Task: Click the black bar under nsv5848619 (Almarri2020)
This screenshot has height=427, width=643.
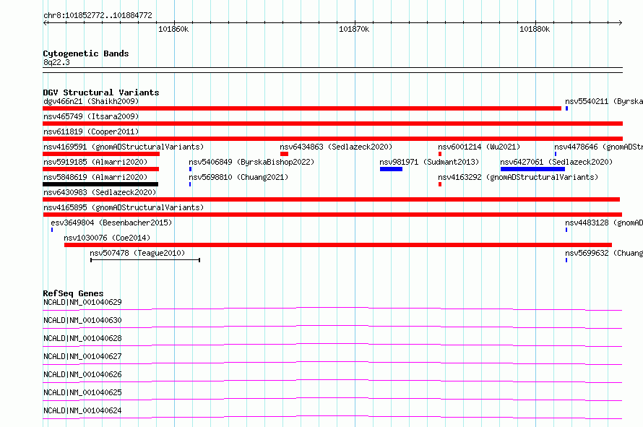Action: tap(100, 184)
